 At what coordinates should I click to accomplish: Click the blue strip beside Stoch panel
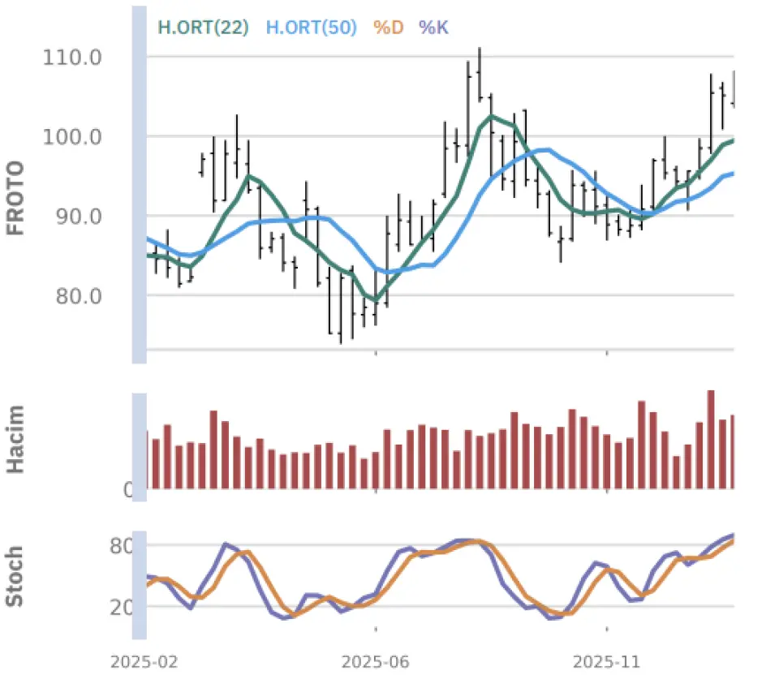139,584
